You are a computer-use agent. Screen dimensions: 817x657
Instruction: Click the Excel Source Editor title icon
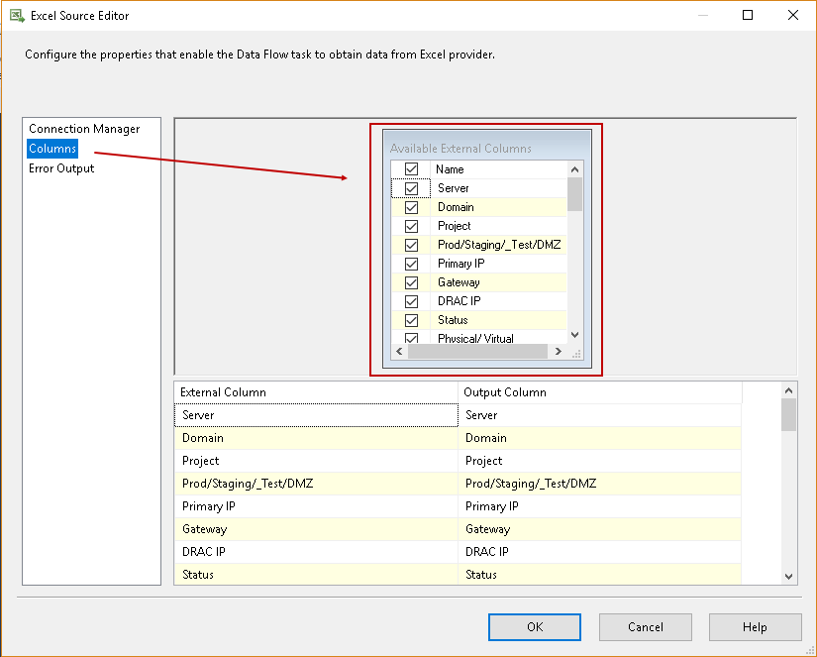point(16,15)
